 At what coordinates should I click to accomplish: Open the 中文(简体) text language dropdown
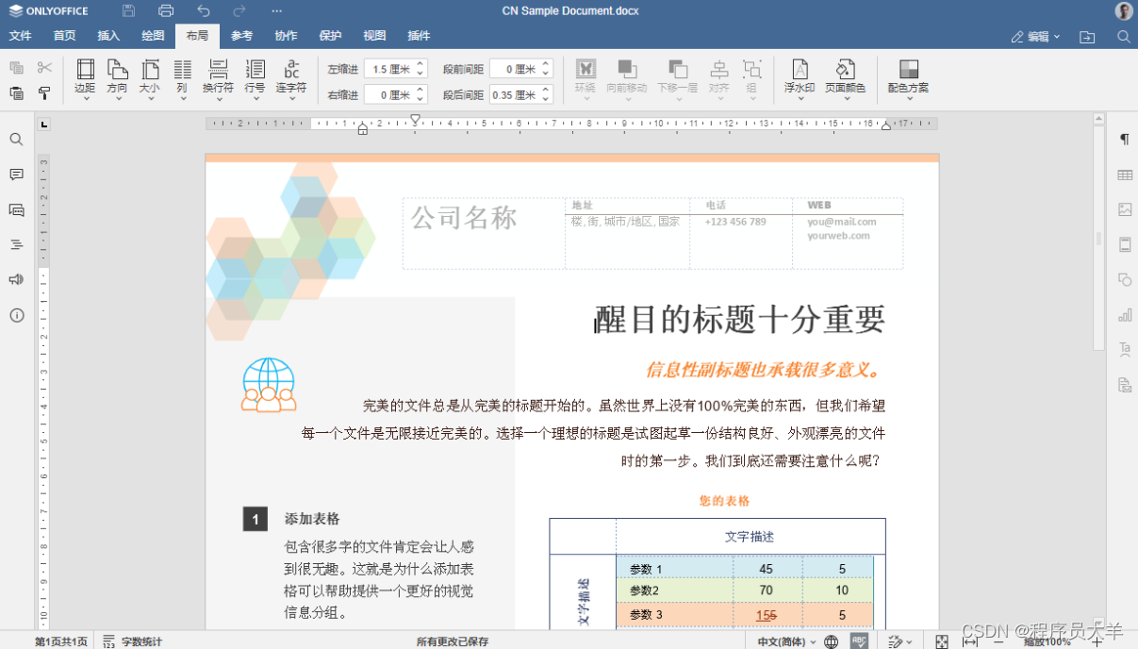[x=786, y=641]
